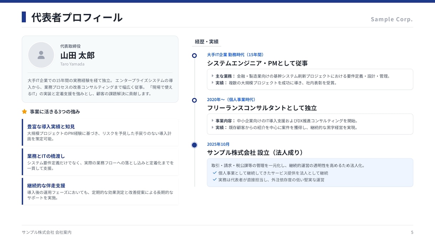Click the 継続的な伴走支援 card heading
This screenshot has height=244, width=435.
[x=46, y=186]
